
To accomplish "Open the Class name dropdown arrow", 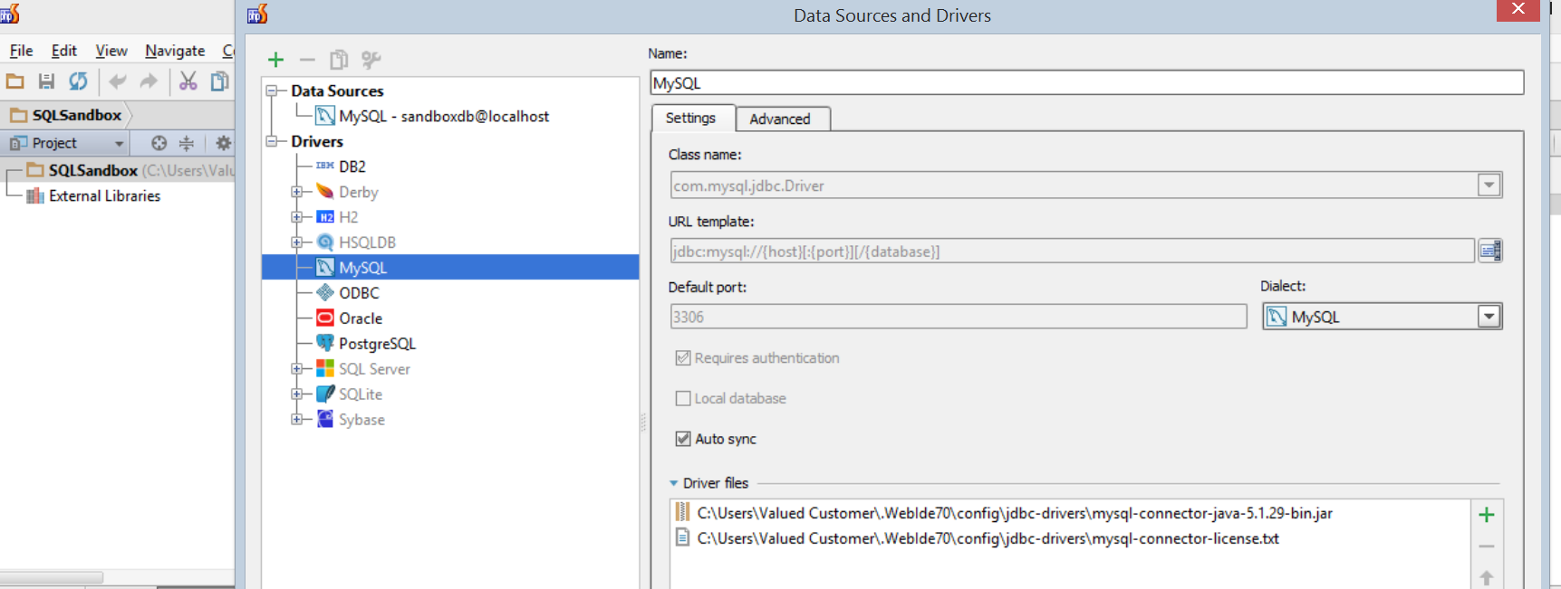I will point(1489,185).
